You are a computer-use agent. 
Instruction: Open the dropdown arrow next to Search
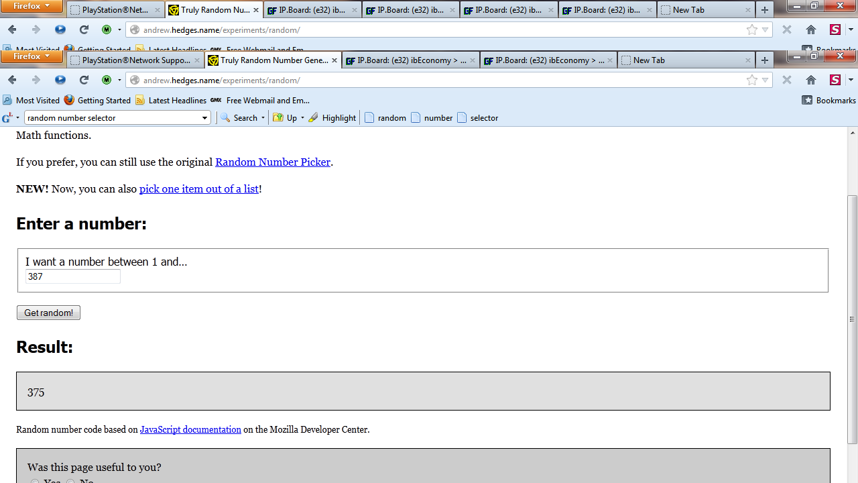point(263,118)
